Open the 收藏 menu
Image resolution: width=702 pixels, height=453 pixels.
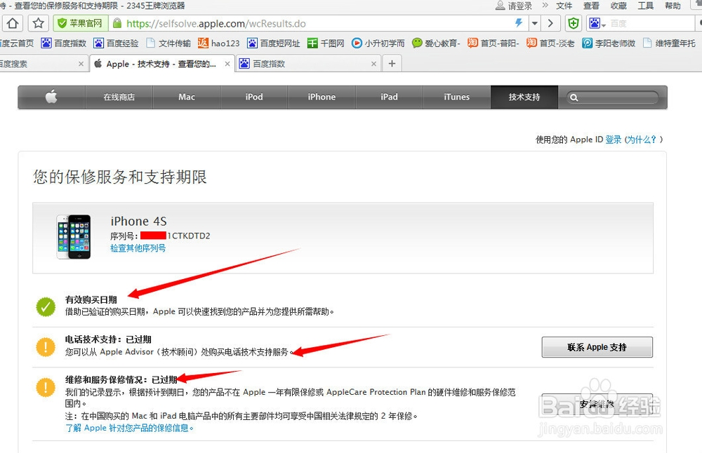(618, 6)
